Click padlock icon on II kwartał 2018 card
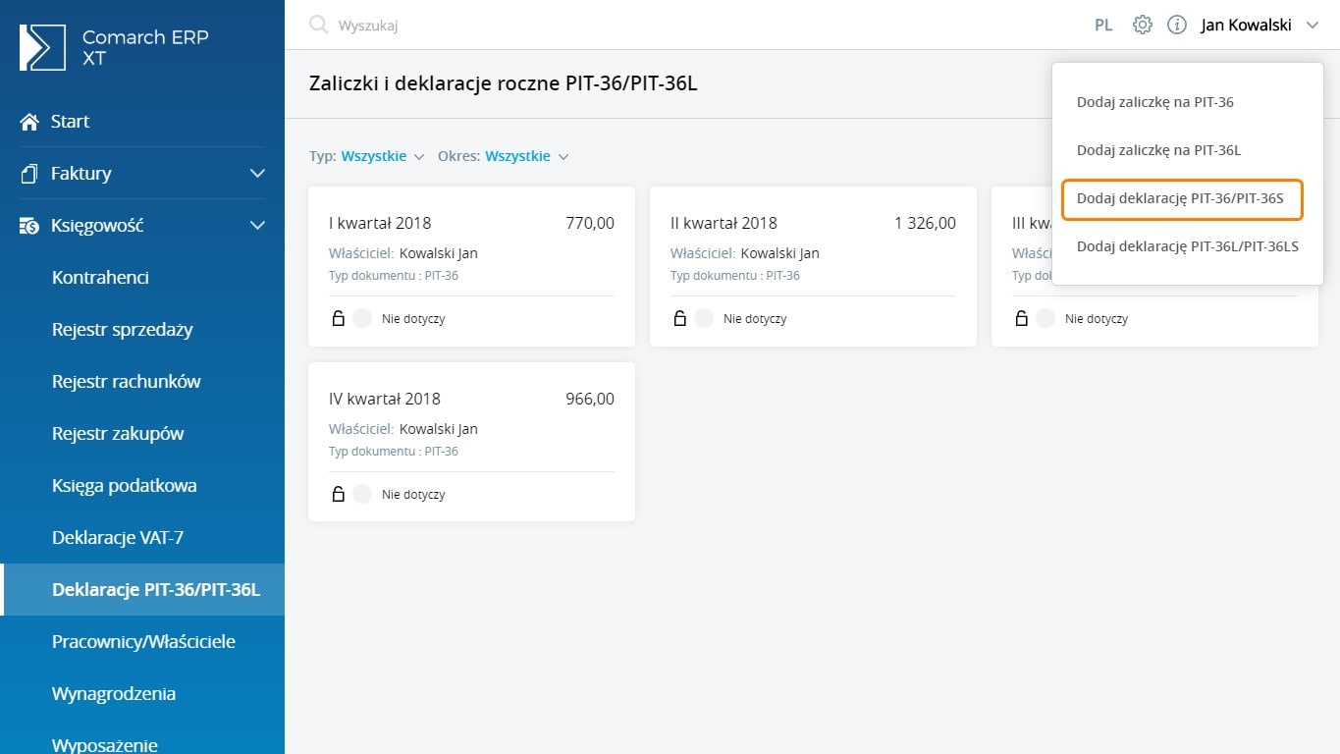Image resolution: width=1340 pixels, height=754 pixels. [x=679, y=318]
